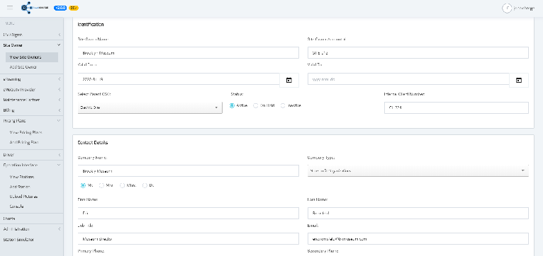Choose the Mrs. title radio button
This screenshot has height=256, width=543.
point(102,185)
